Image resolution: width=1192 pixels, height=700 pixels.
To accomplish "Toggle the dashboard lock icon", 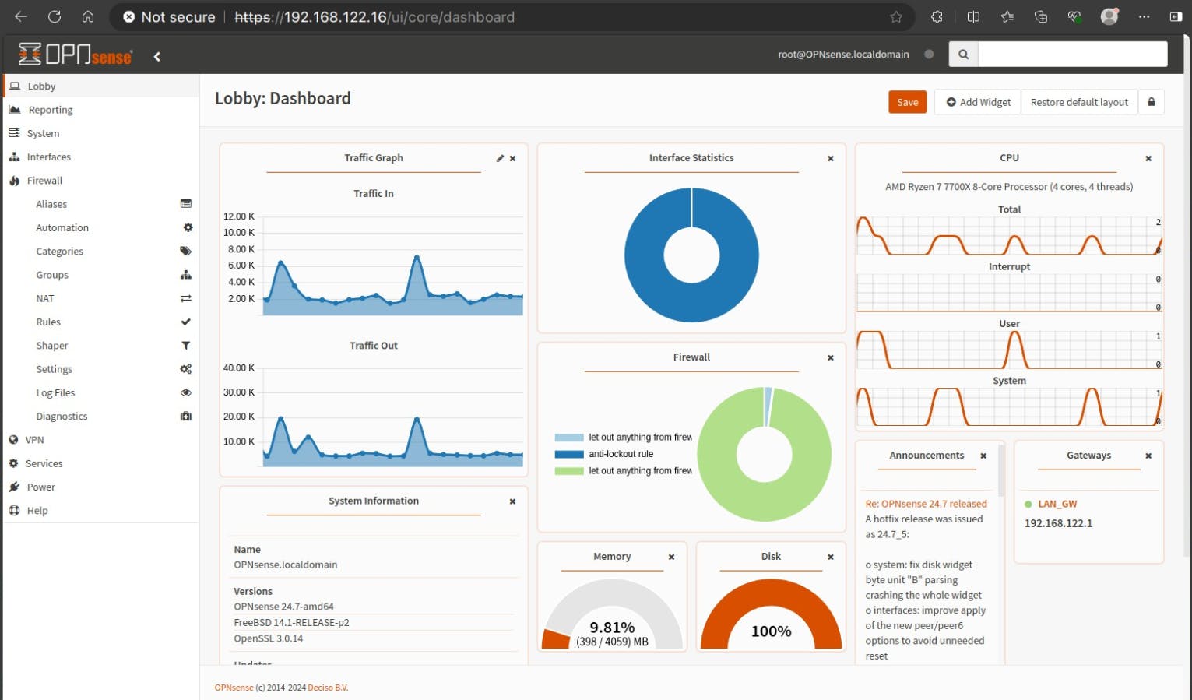I will [x=1151, y=102].
